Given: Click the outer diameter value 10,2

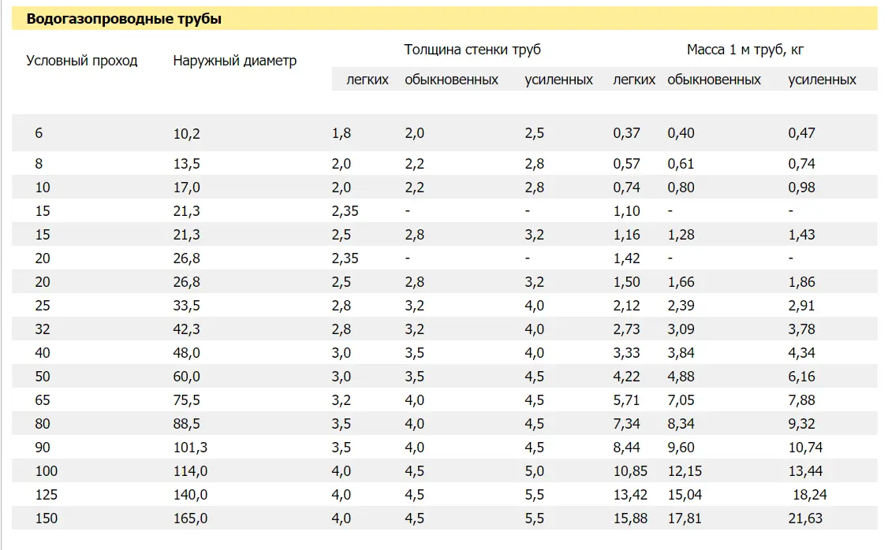Looking at the screenshot, I should click(187, 134).
